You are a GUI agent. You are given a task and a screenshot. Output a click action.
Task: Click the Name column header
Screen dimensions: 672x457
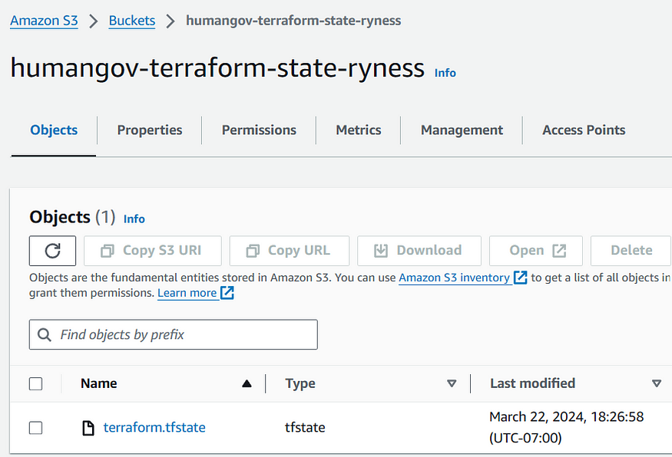pos(98,383)
